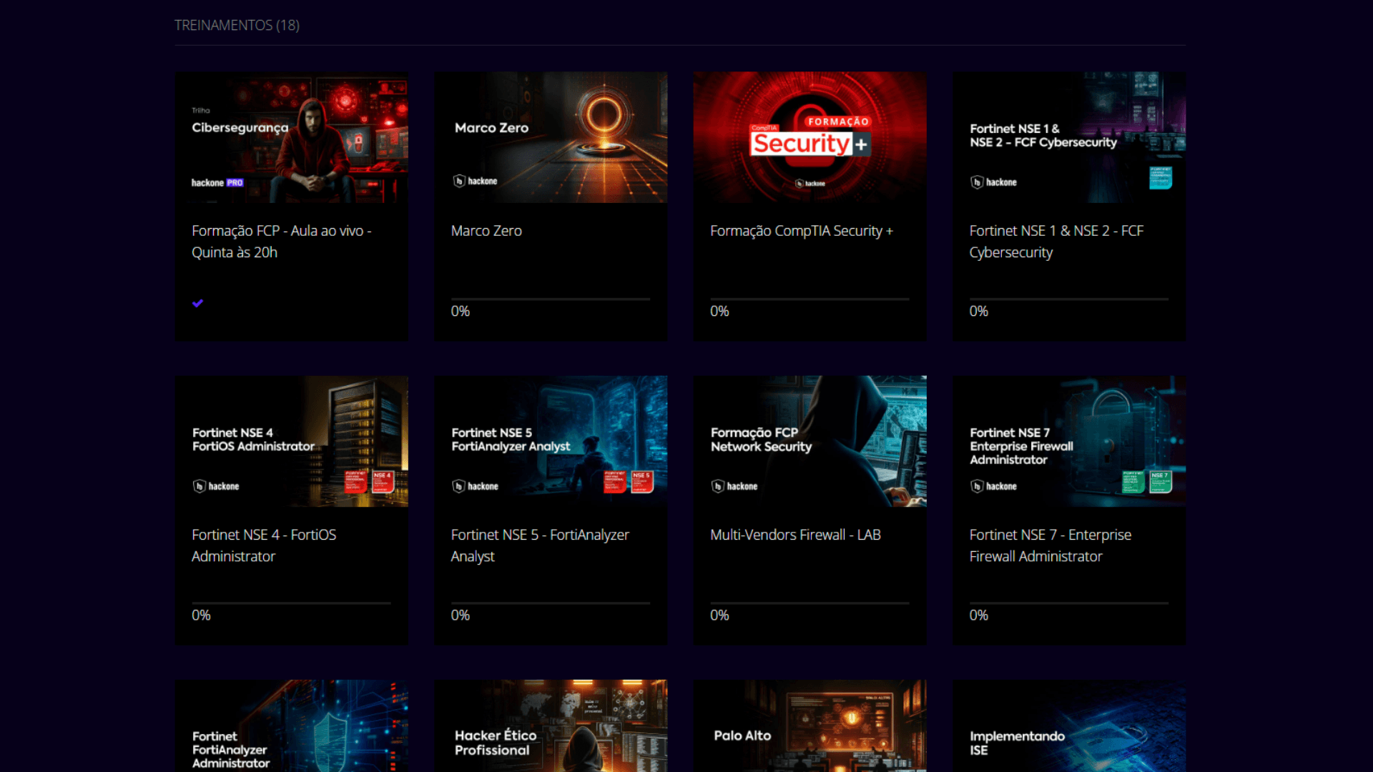Click the hackone logo on NSE 5 thumbnail
Viewport: 1373px width, 772px height.
[x=476, y=486]
